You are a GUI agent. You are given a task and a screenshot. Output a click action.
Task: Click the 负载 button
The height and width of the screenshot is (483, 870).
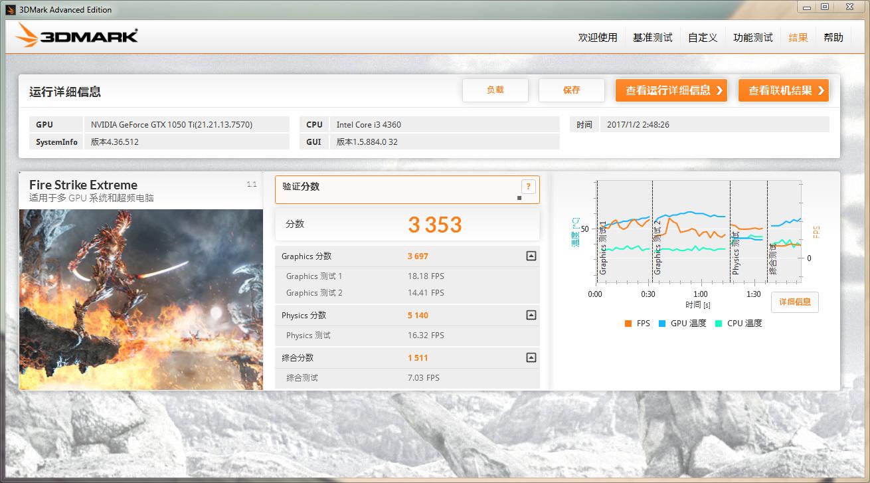[495, 90]
